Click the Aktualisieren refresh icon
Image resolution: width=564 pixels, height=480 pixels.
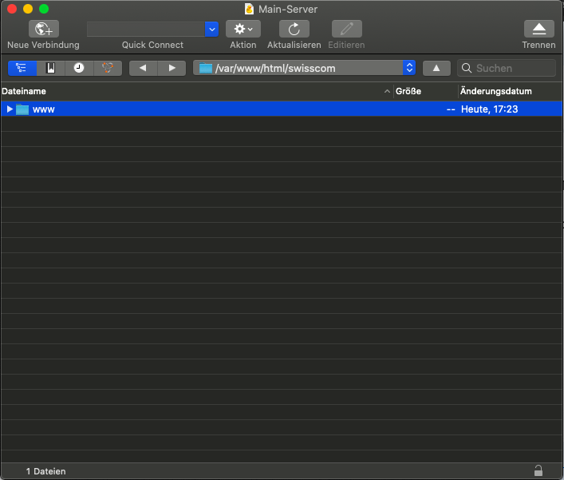click(x=294, y=29)
